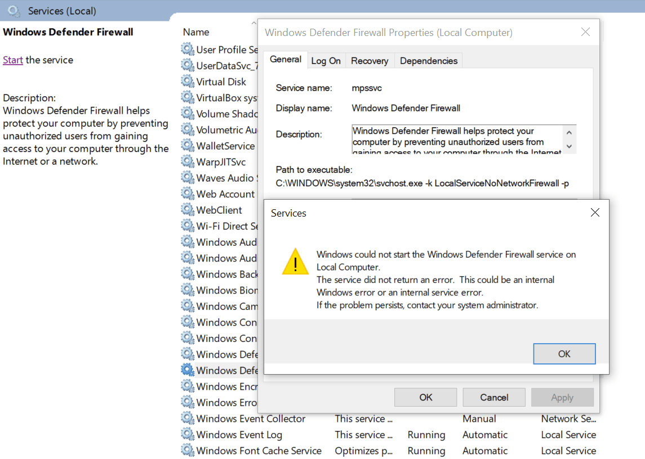Viewport: 645px width, 459px height.
Task: Switch to the Log On tab
Action: pyautogui.click(x=326, y=61)
